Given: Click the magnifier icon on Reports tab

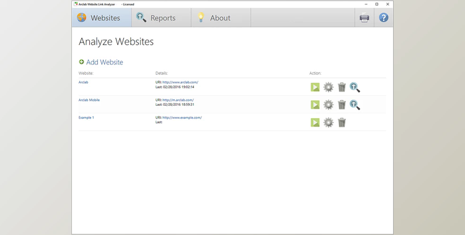Looking at the screenshot, I should point(141,17).
